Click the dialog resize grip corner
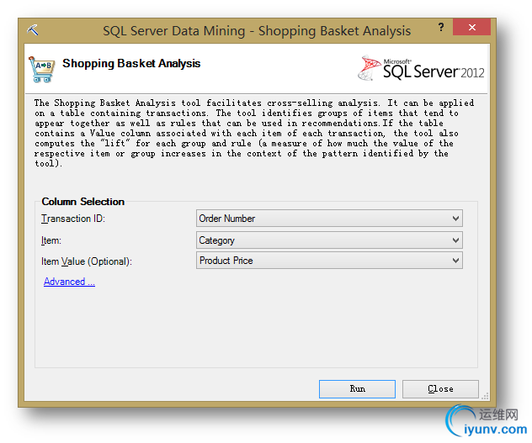The height and width of the screenshot is (443, 532). 485,396
